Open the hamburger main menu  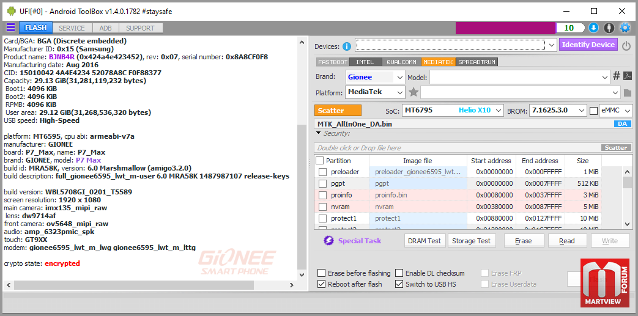click(10, 28)
